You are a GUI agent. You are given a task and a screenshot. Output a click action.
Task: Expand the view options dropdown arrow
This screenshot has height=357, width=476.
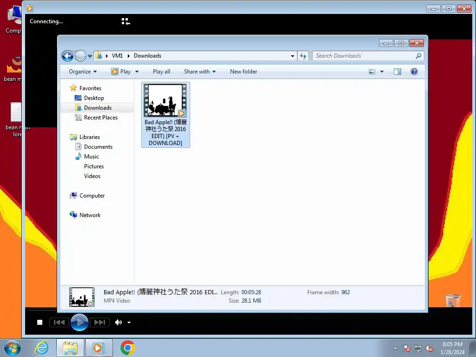coord(382,72)
